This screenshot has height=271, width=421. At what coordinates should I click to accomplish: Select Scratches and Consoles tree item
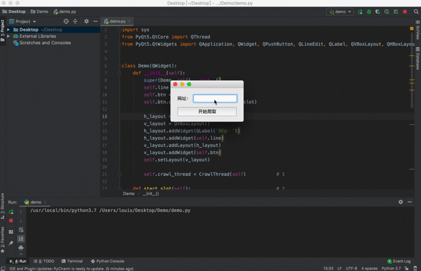(42, 43)
